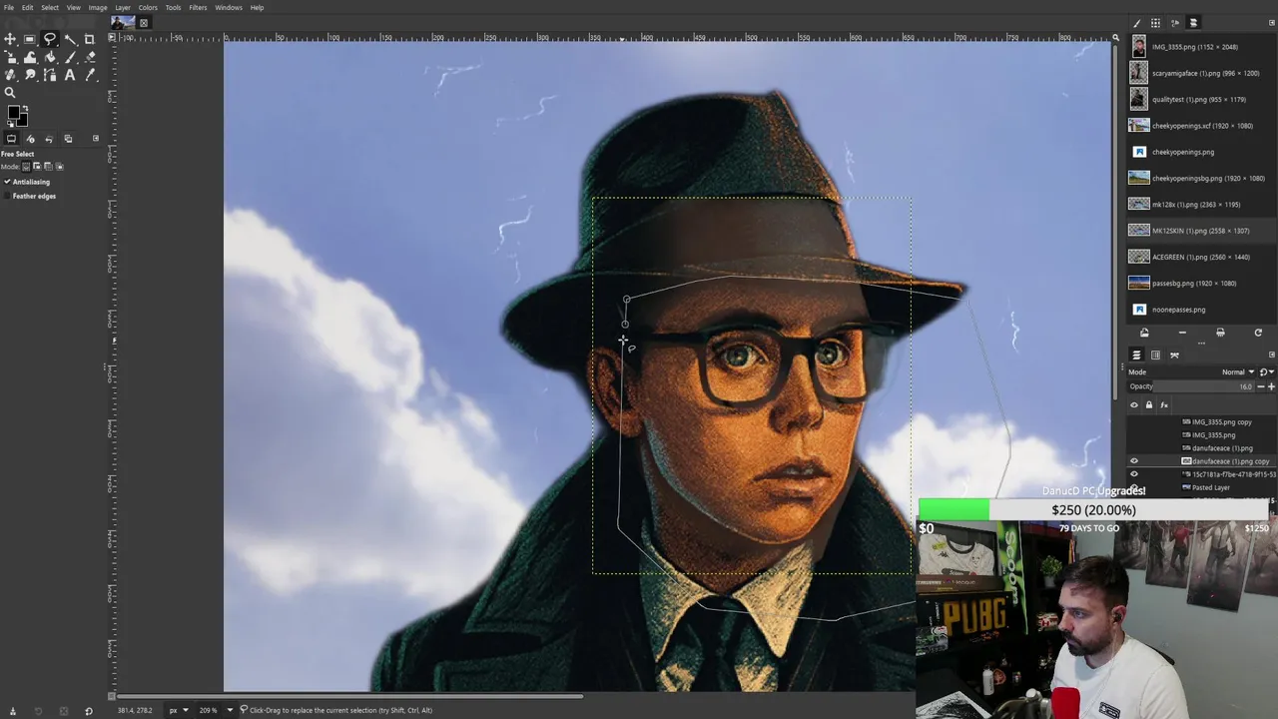The width and height of the screenshot is (1278, 719).
Task: Select the Warp Transform tool
Action: [x=30, y=57]
